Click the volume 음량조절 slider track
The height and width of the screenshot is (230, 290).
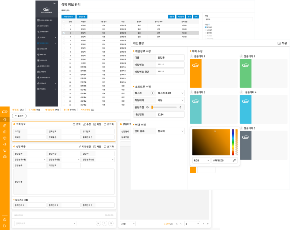(164, 107)
